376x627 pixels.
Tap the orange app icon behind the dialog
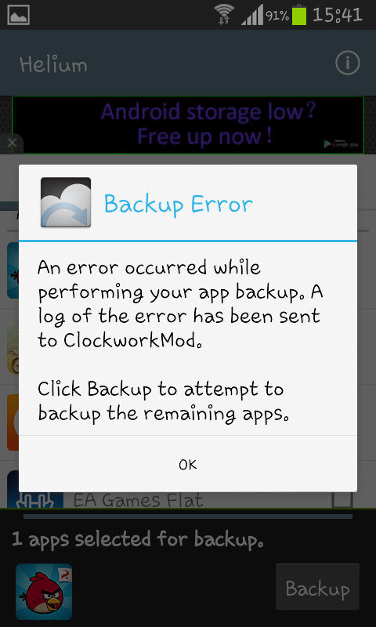click(x=13, y=422)
